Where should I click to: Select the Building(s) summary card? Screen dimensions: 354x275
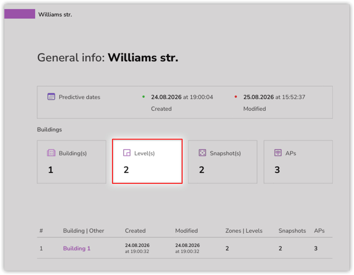coord(71,162)
